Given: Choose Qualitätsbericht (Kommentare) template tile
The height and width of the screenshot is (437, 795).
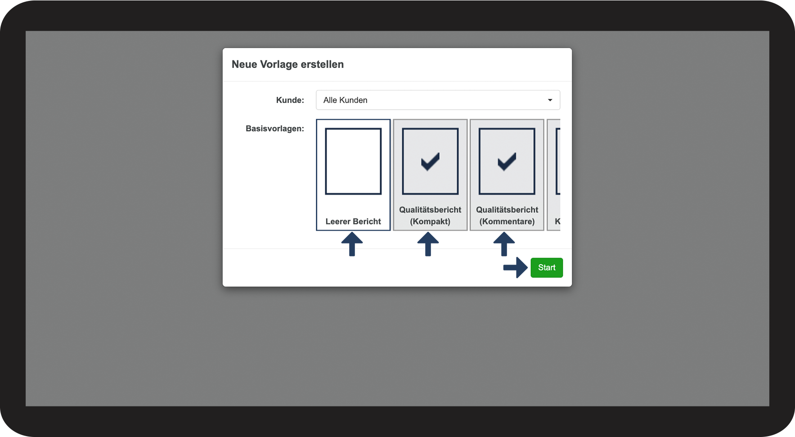Looking at the screenshot, I should pos(507,175).
